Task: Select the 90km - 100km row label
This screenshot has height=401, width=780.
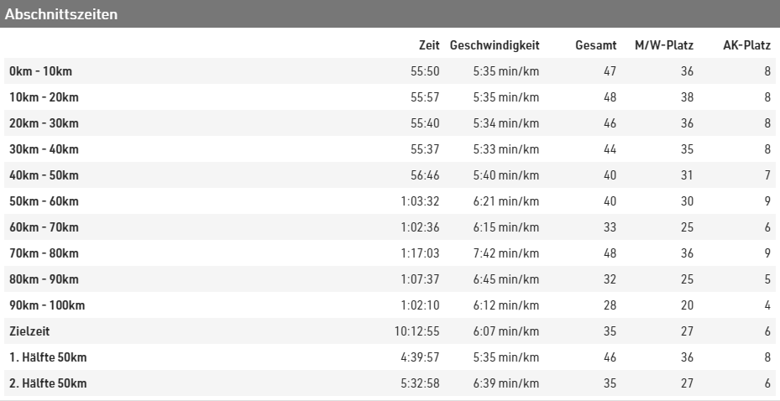Action: (46, 305)
